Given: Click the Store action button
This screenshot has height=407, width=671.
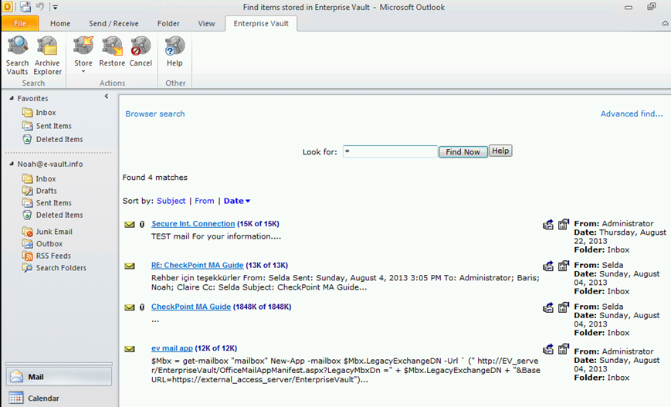Looking at the screenshot, I should tap(83, 51).
